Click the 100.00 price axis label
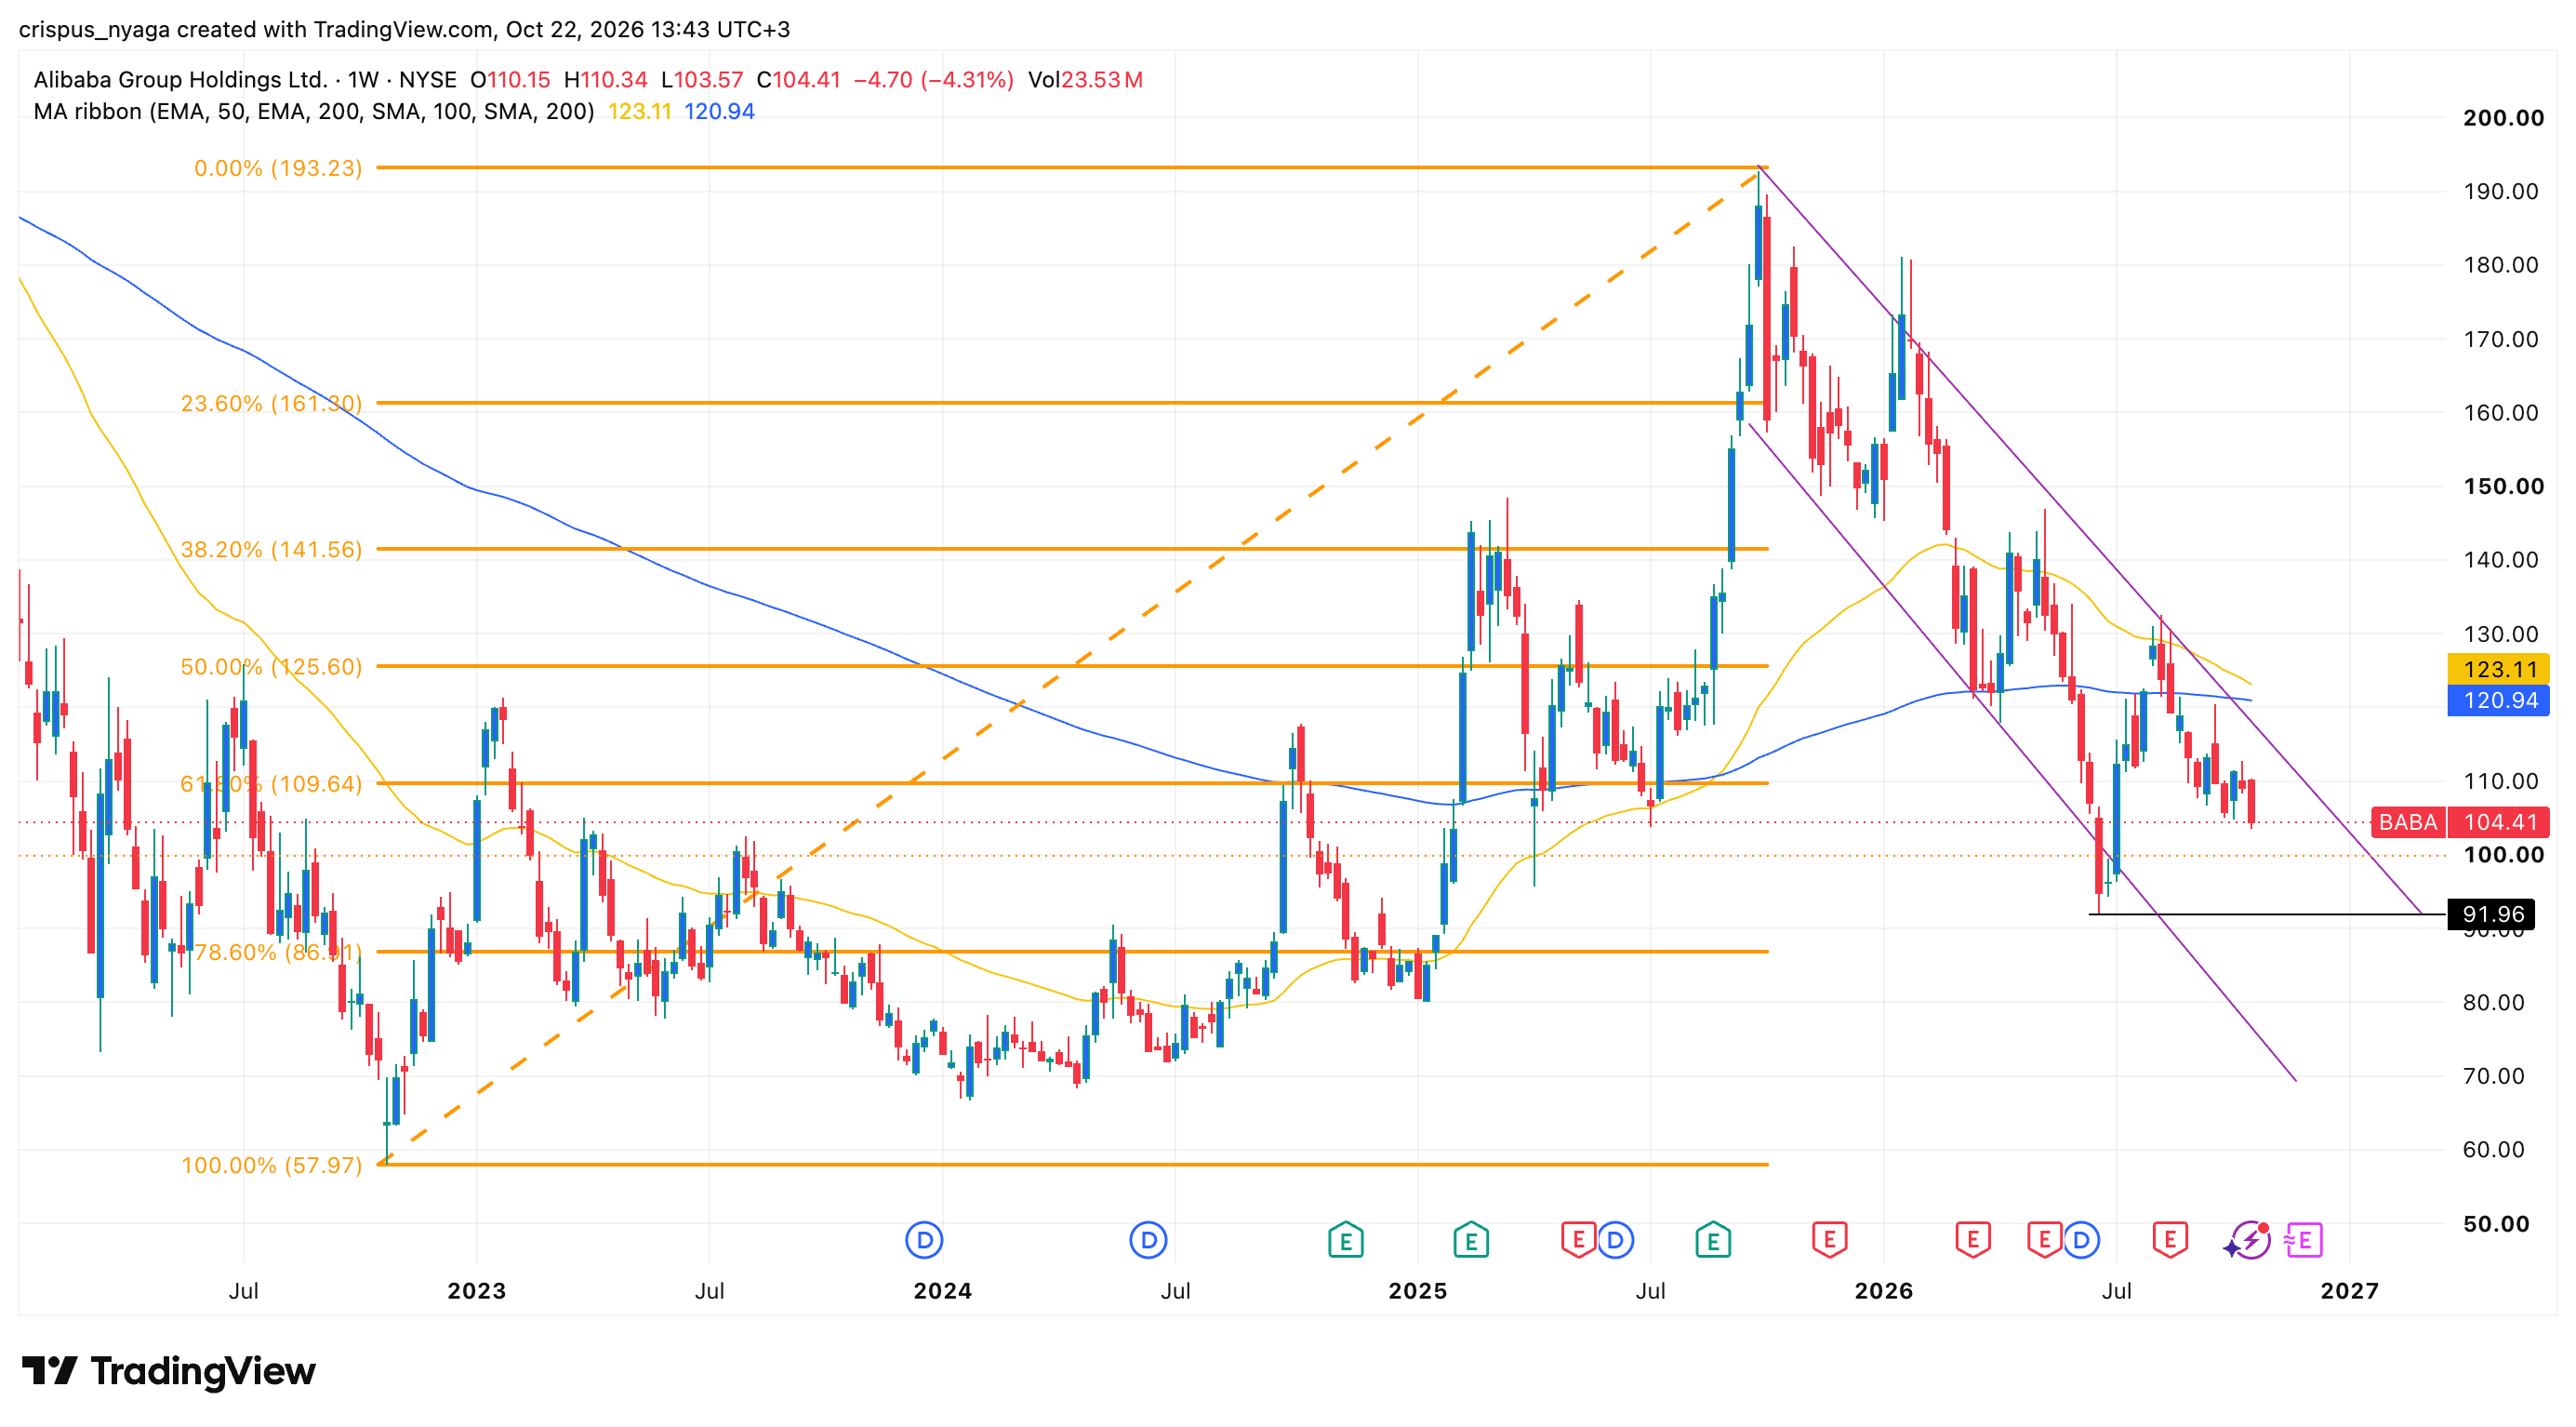2576x1427 pixels. tap(2503, 855)
